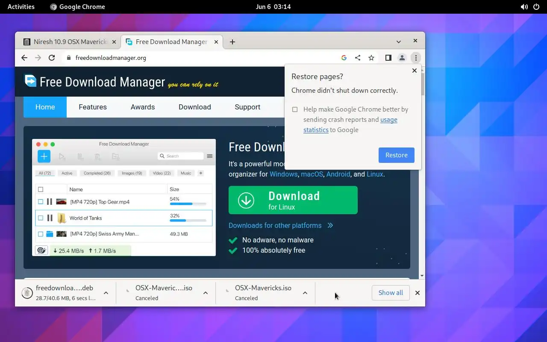This screenshot has height=342, width=547.
Task: Click the Google icon in the address bar
Action: [344, 58]
